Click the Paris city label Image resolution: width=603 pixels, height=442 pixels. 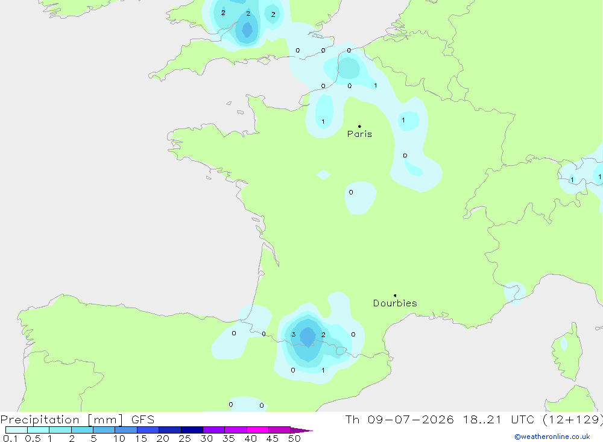[x=359, y=134]
